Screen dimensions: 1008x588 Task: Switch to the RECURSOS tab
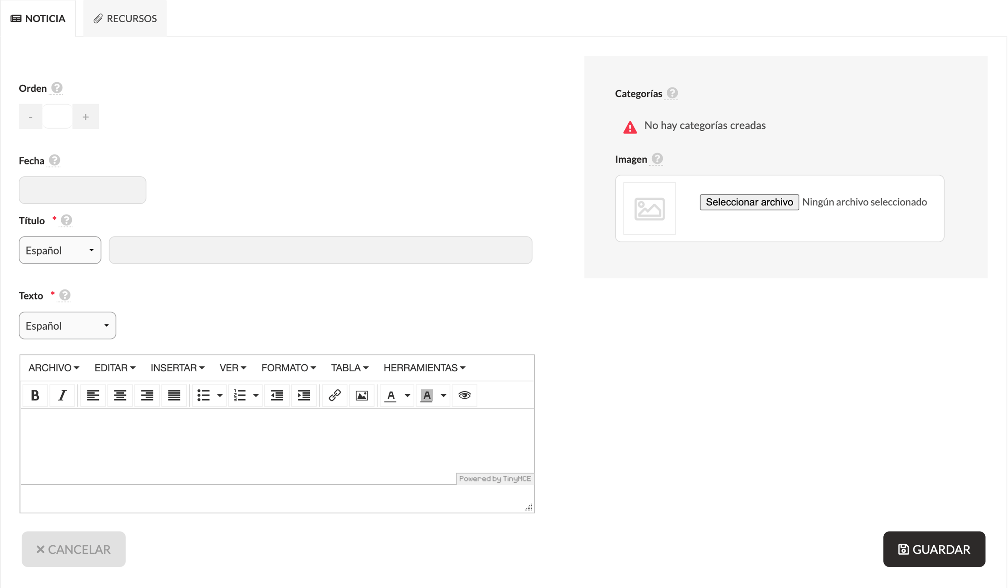[125, 18]
